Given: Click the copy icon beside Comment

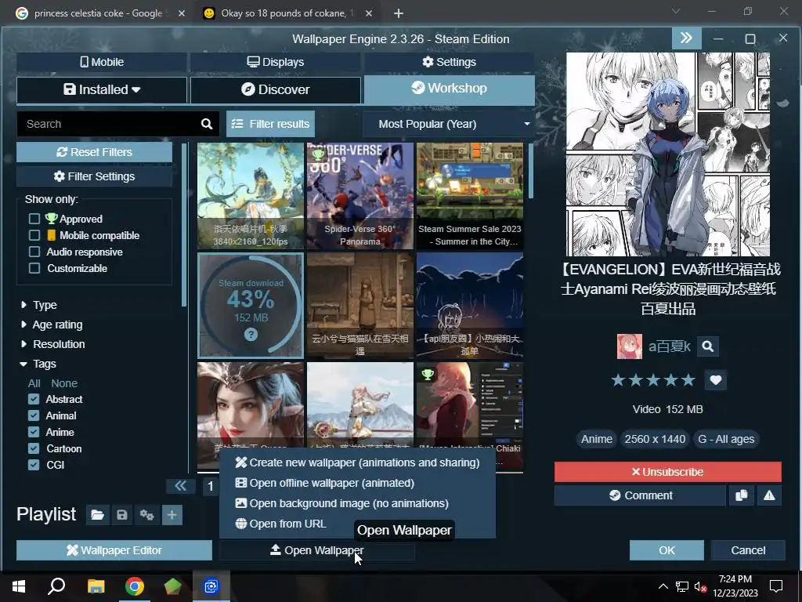Looking at the screenshot, I should point(741,495).
